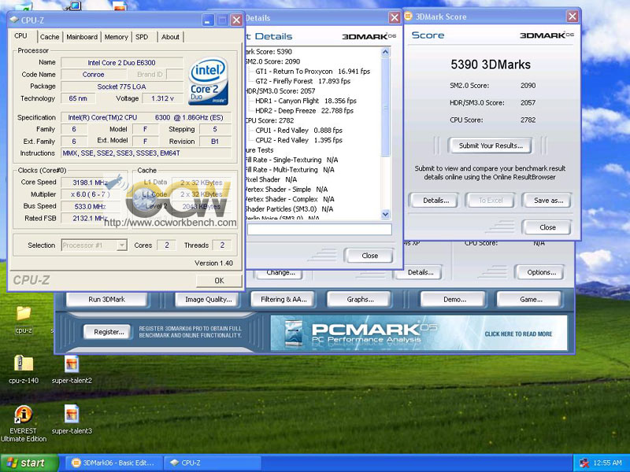Select the CPU tab in CPU-Z

pyautogui.click(x=21, y=35)
